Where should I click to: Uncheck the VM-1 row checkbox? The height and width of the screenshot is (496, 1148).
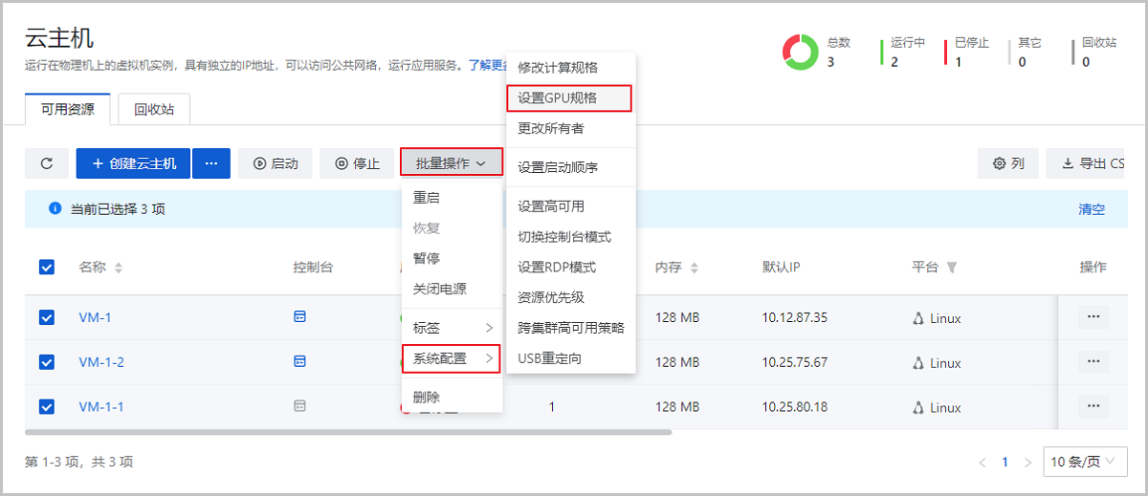tap(47, 317)
